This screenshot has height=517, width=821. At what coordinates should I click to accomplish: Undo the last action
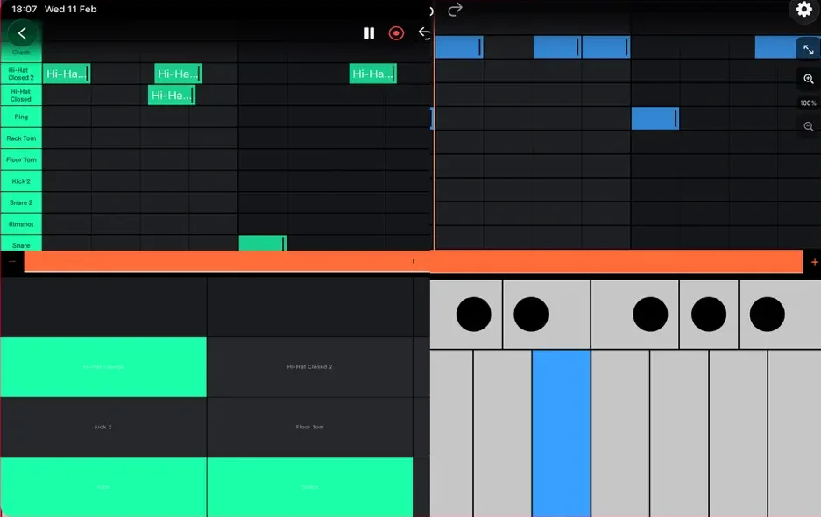coord(424,33)
